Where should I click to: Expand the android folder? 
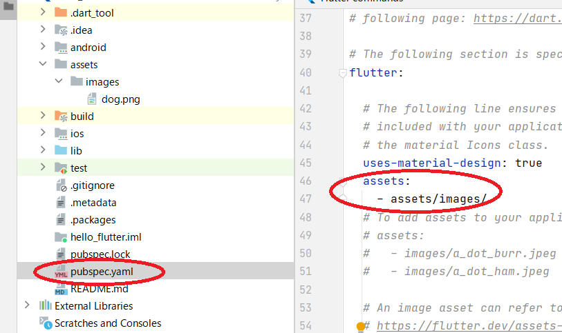[x=43, y=46]
